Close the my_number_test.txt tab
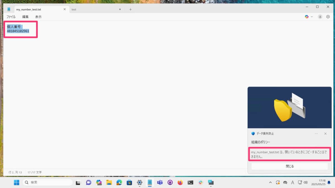This screenshot has width=335, height=188. 64,9
